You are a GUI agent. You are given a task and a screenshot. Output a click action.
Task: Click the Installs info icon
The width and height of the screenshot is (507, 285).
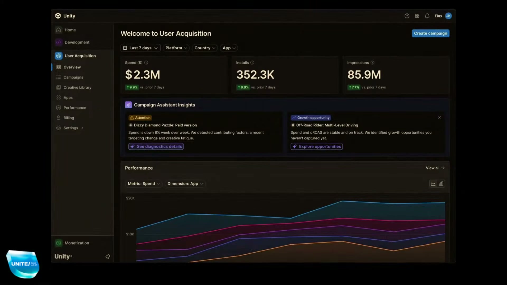point(252,63)
